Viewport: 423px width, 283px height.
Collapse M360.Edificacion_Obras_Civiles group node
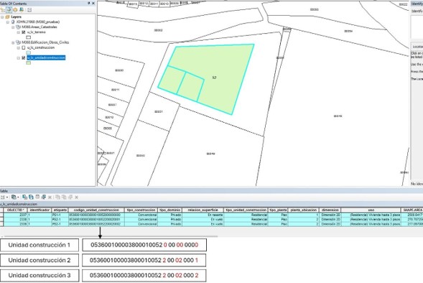pos(13,42)
